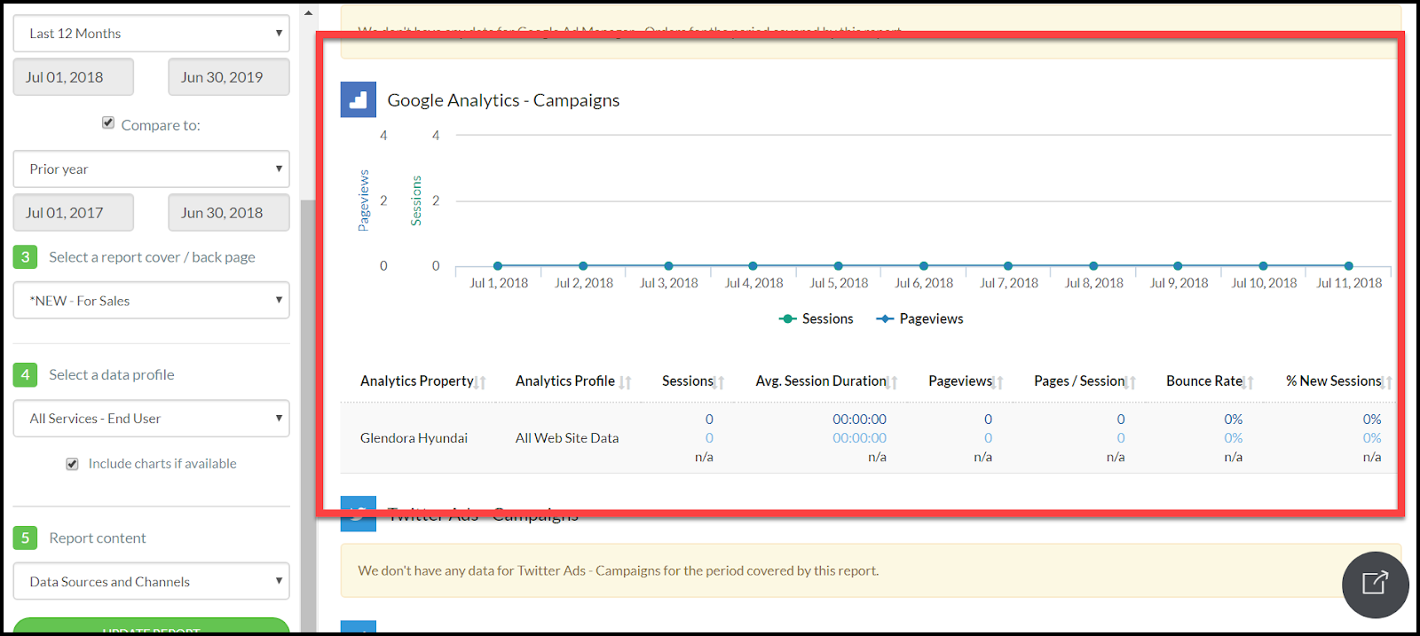This screenshot has height=636, width=1420.
Task: Click the Analytics Profile column header
Action: tap(565, 381)
